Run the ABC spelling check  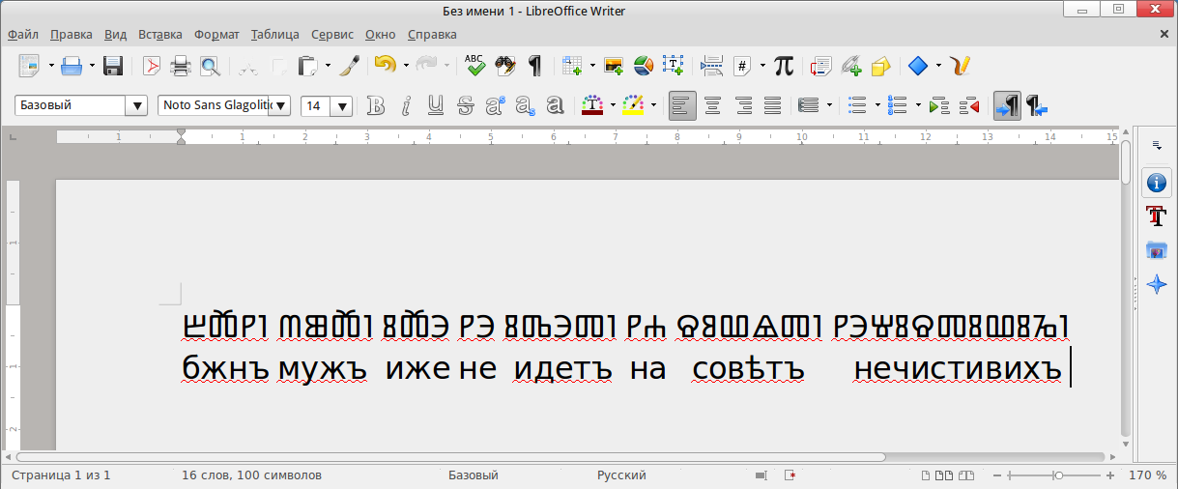pyautogui.click(x=474, y=66)
